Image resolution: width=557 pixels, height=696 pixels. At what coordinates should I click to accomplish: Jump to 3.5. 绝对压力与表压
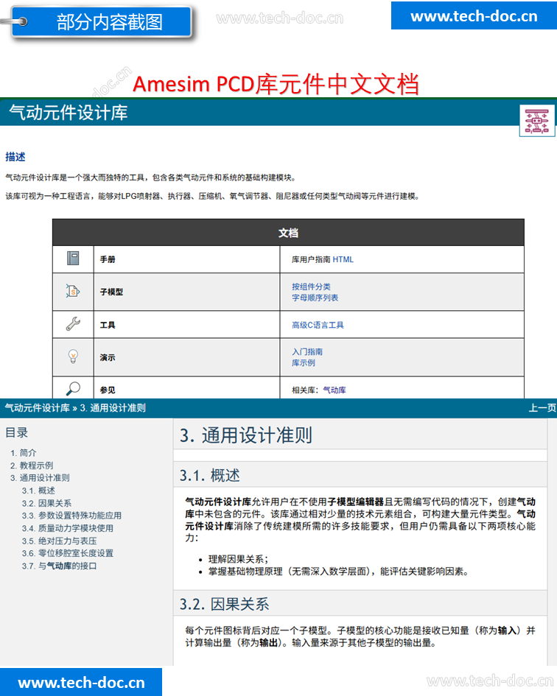pyautogui.click(x=59, y=541)
